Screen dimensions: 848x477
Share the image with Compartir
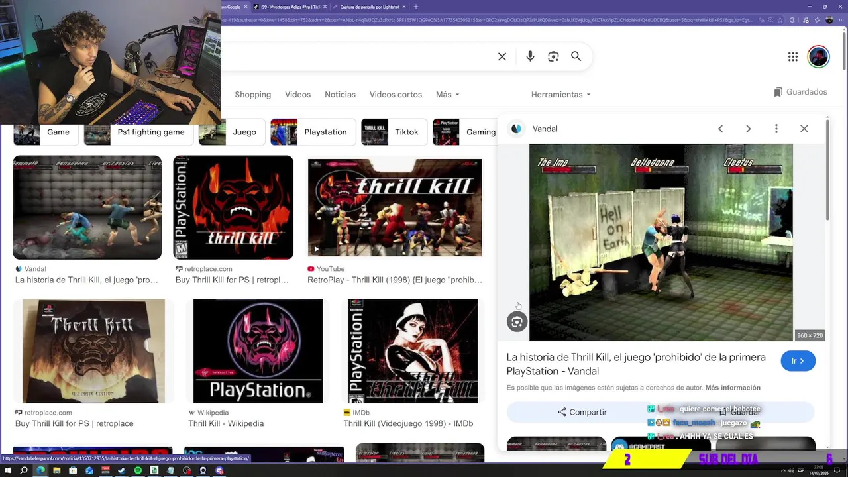(582, 412)
